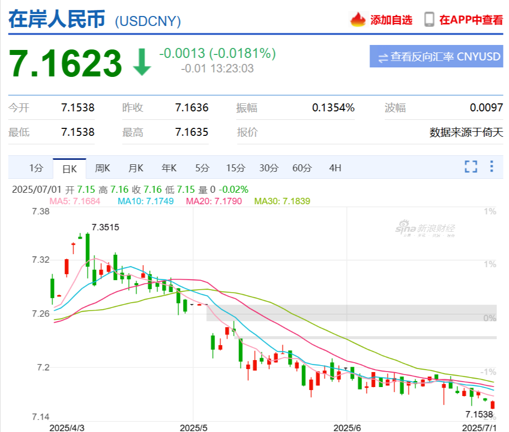Image resolution: width=509 pixels, height=432 pixels.
Task: Click the green down arrow price indicator
Action: [142, 62]
